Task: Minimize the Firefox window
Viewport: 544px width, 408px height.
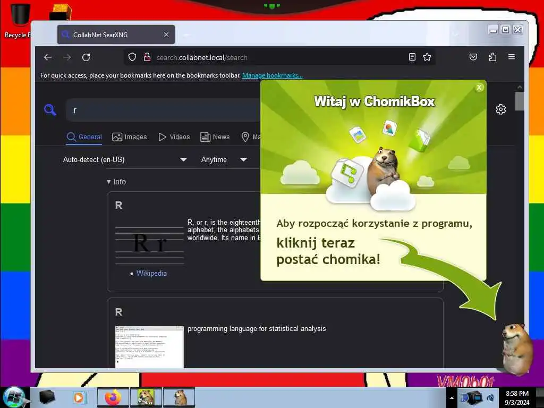Action: pos(493,30)
